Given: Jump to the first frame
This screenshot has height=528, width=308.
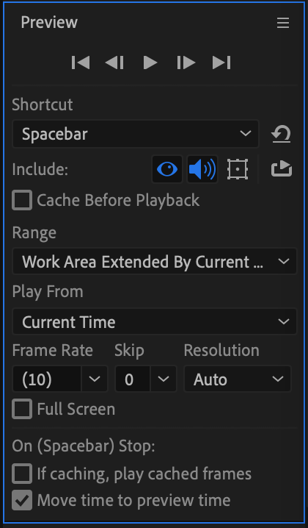Looking at the screenshot, I should pyautogui.click(x=81, y=63).
